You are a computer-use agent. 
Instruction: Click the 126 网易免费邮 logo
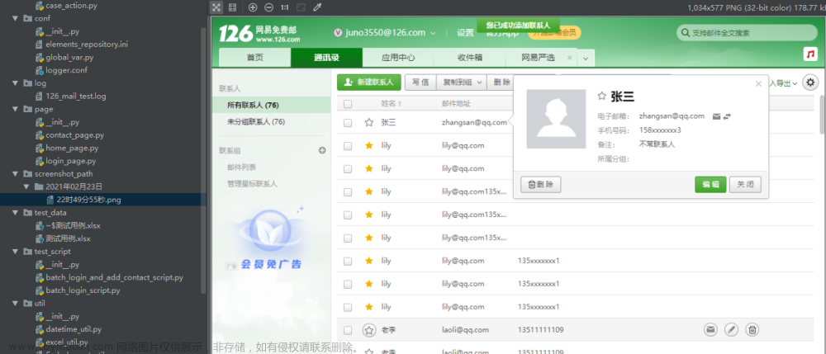(259, 33)
